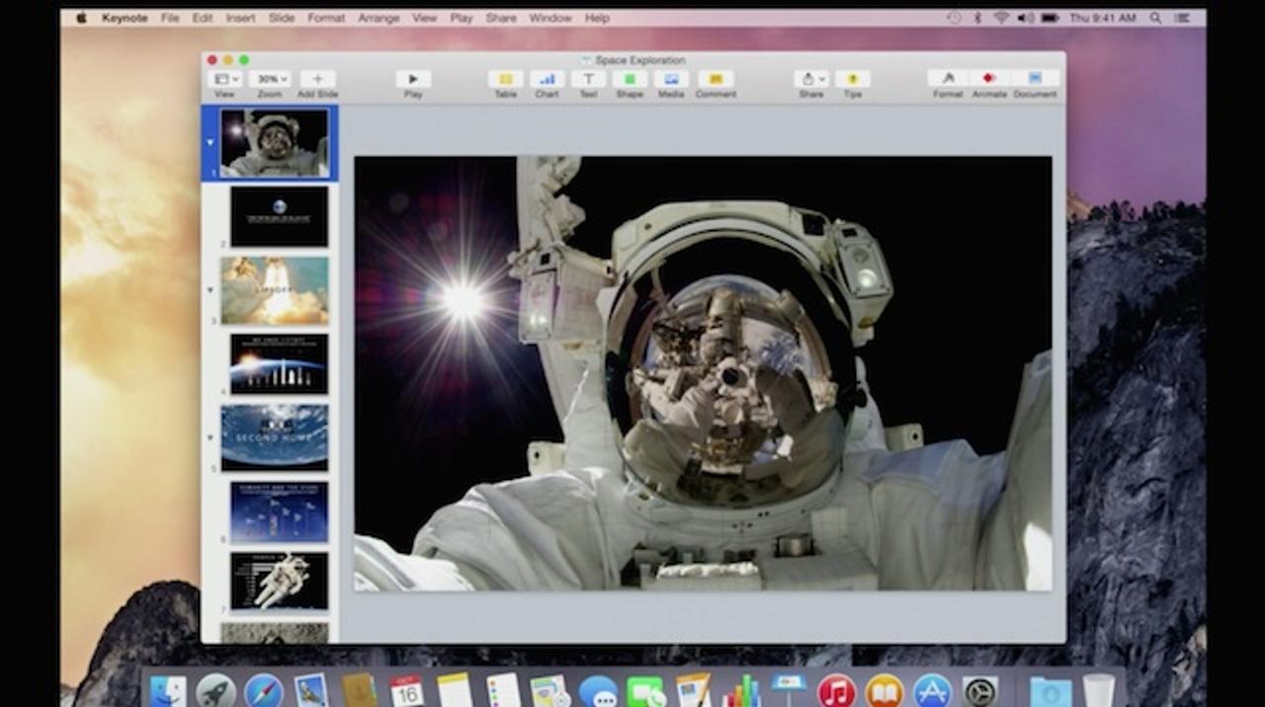The image size is (1265, 707).
Task: Insert a Table from the toolbar
Action: (x=505, y=80)
